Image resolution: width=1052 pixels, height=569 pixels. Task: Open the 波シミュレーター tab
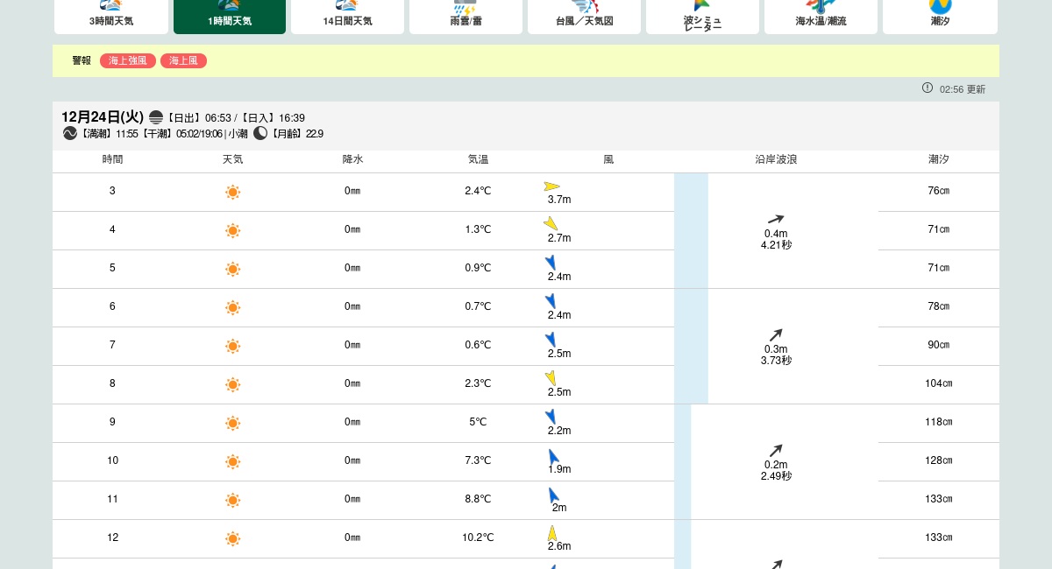pos(702,17)
